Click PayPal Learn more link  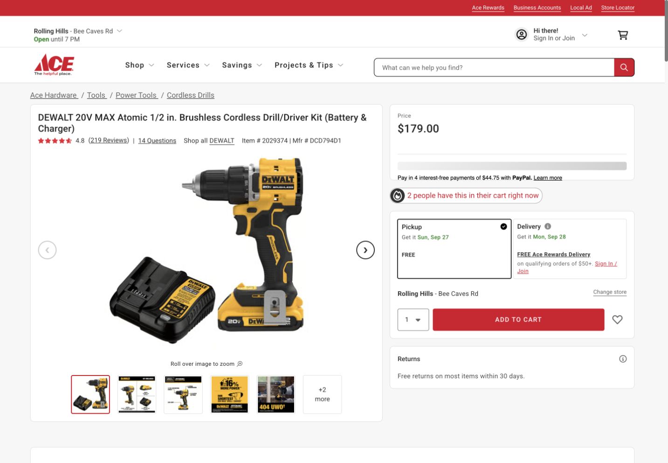click(548, 178)
